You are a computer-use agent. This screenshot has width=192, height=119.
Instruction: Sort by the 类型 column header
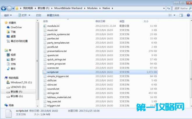click(x=122, y=21)
